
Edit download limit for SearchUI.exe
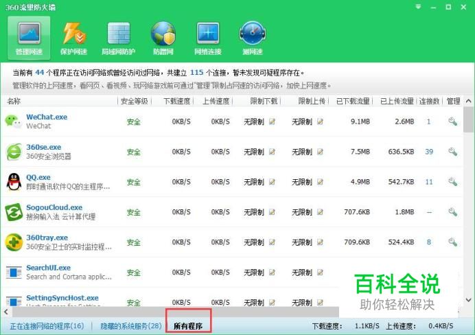point(272,273)
